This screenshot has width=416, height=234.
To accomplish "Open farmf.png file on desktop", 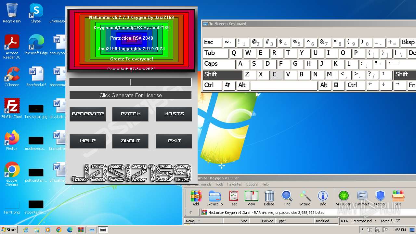I will [x=12, y=207].
